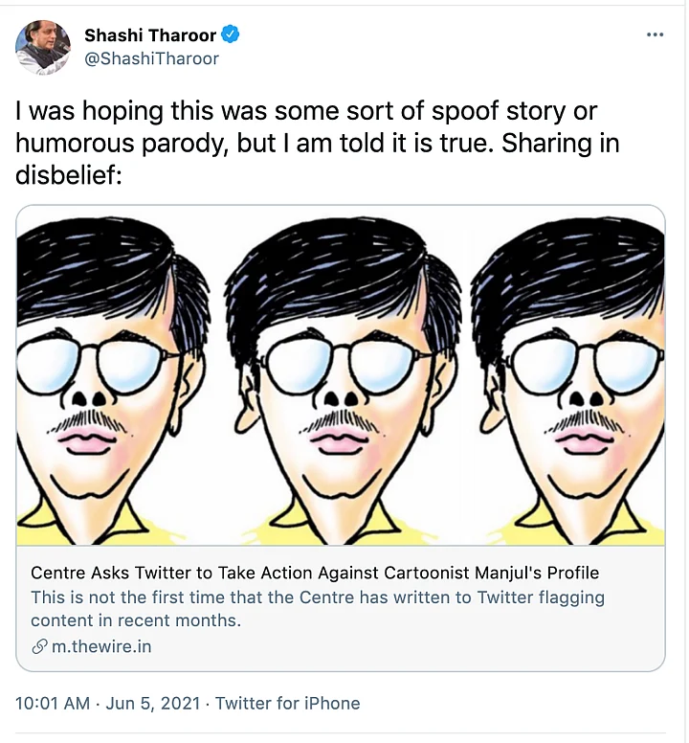Click the Twitter for iPhone source label
Image resolution: width=689 pixels, height=743 pixels.
287,703
